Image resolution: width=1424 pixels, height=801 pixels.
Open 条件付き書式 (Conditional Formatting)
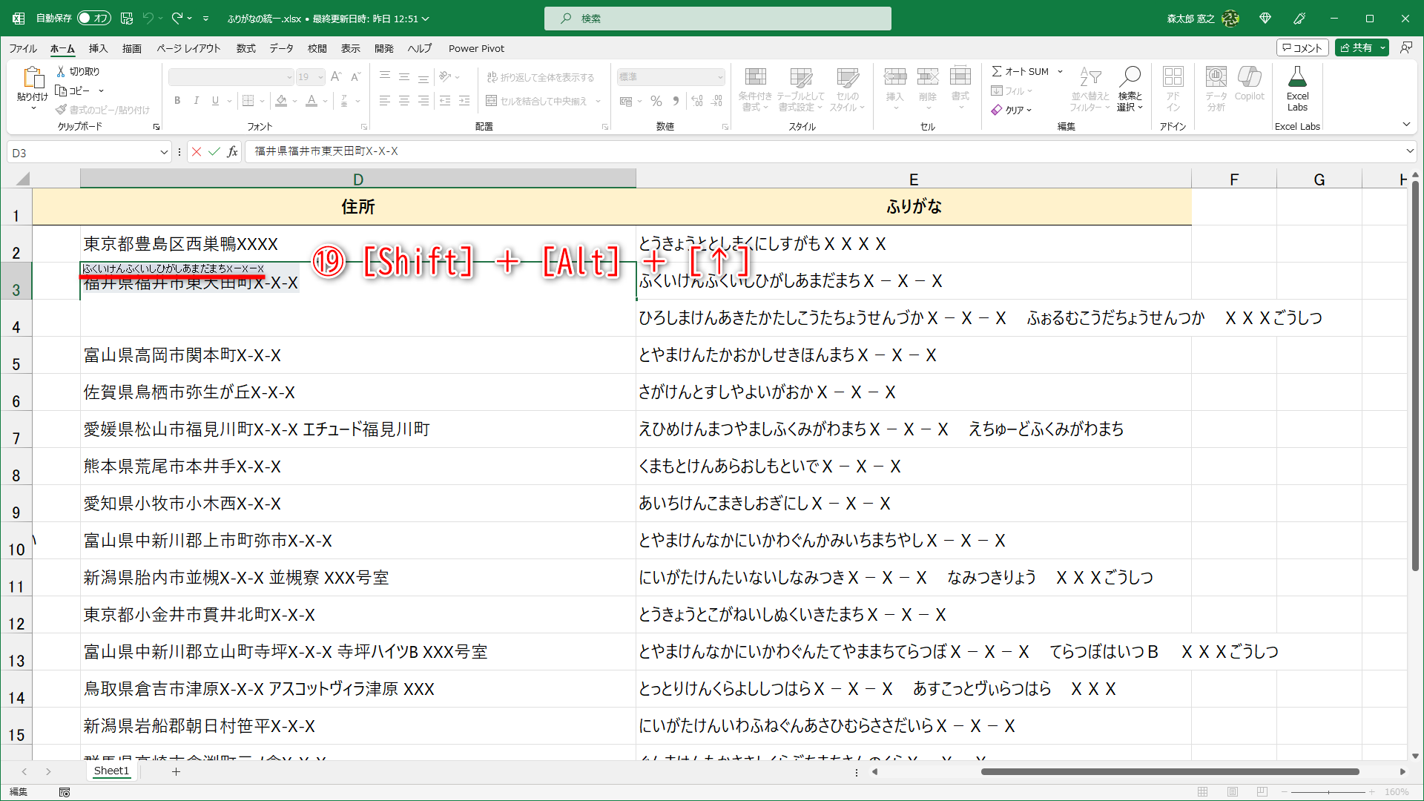coord(755,88)
